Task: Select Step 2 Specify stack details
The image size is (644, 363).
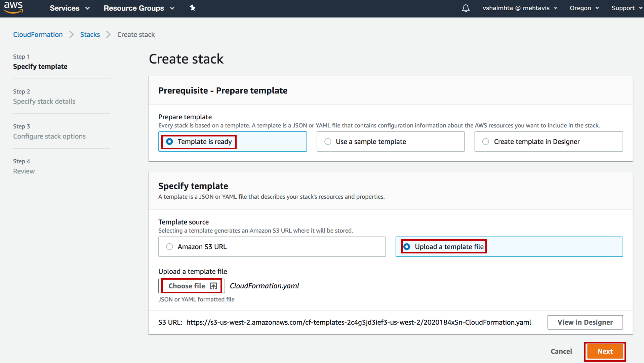Action: pyautogui.click(x=44, y=97)
